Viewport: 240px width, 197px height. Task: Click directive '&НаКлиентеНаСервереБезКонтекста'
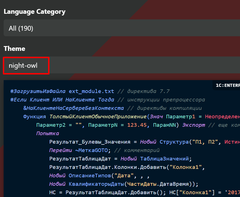point(74,108)
